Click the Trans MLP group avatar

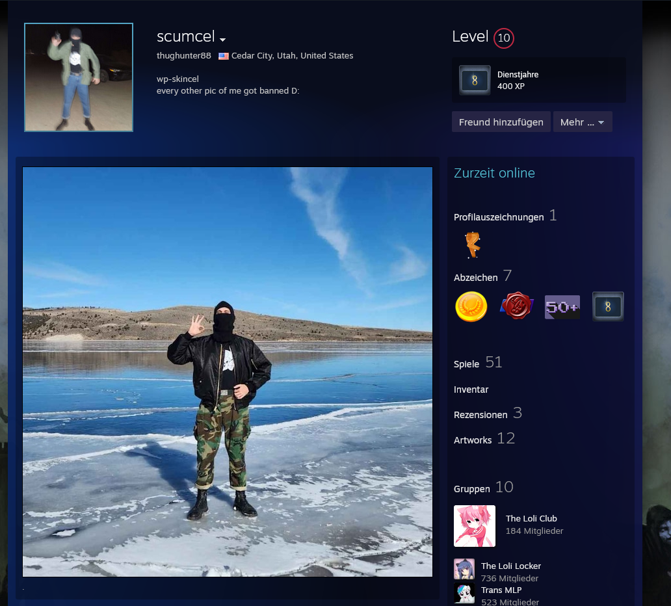pos(464,592)
